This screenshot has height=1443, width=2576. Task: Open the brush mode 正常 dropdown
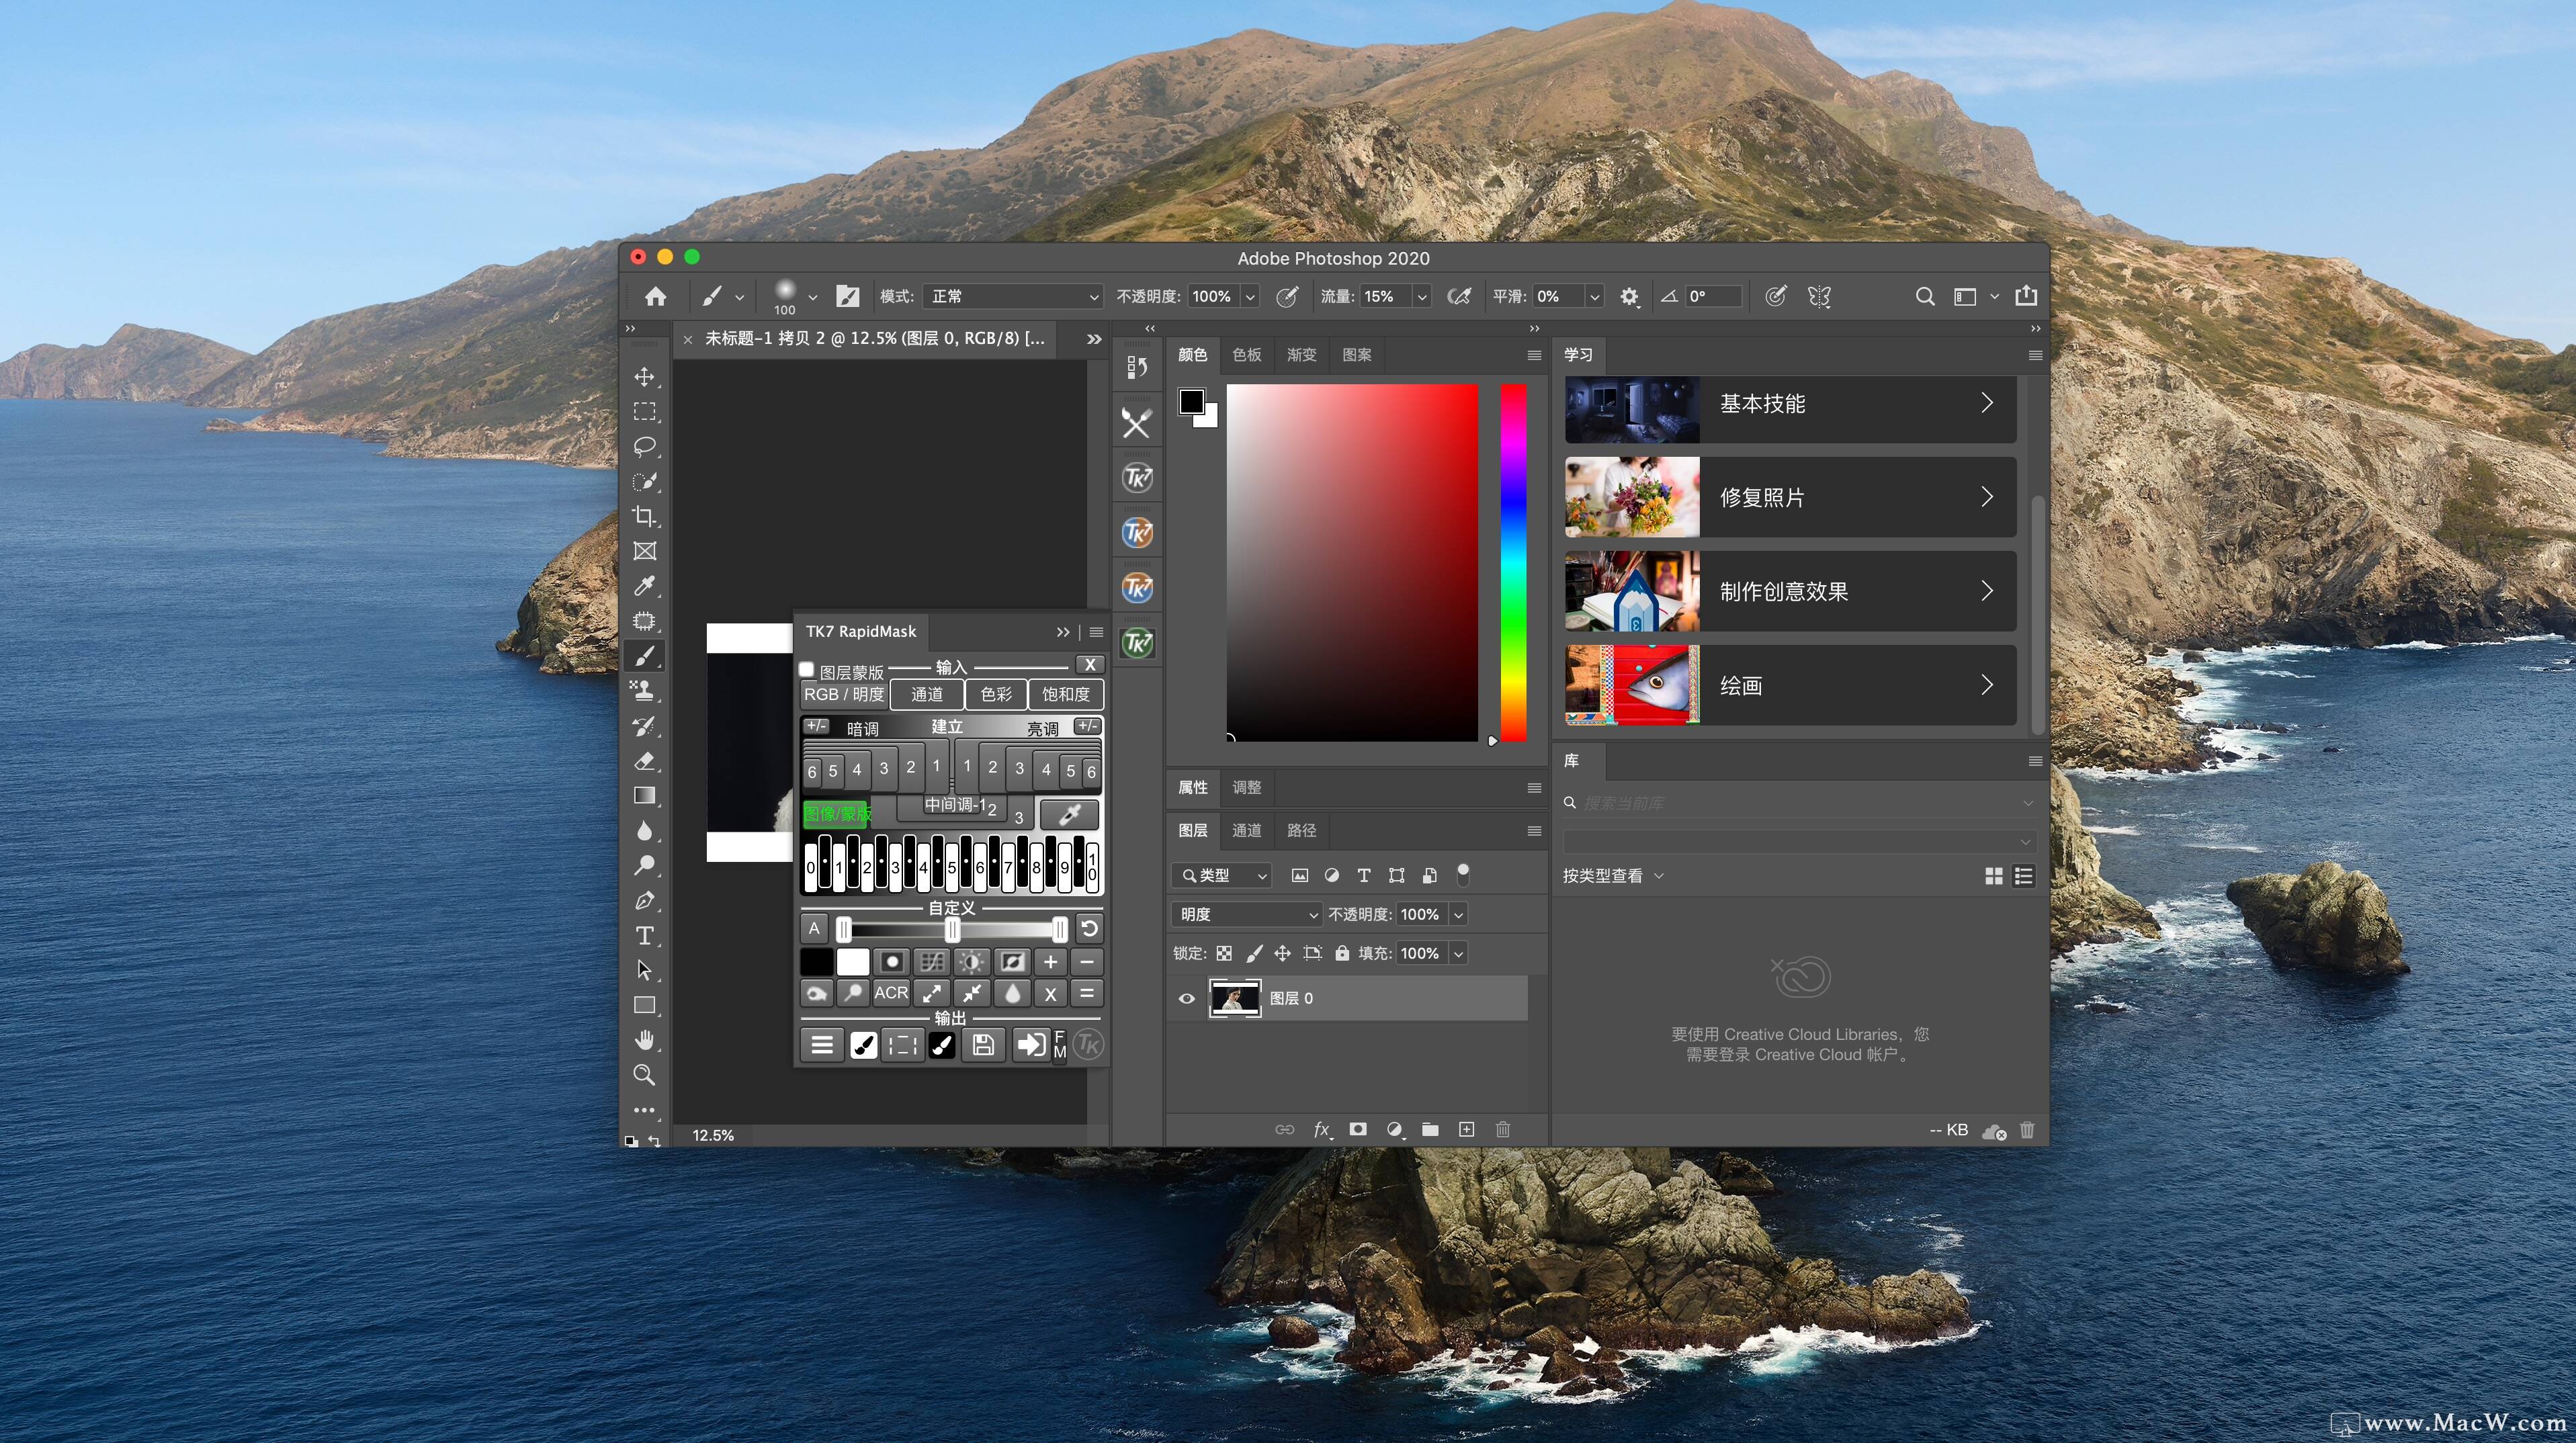point(1012,296)
